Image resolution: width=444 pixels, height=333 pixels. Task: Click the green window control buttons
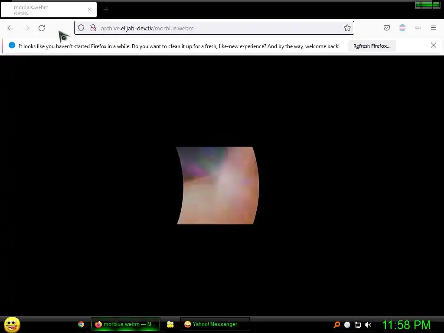428,4
